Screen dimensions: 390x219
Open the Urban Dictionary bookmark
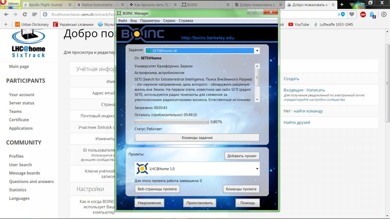(x=32, y=24)
